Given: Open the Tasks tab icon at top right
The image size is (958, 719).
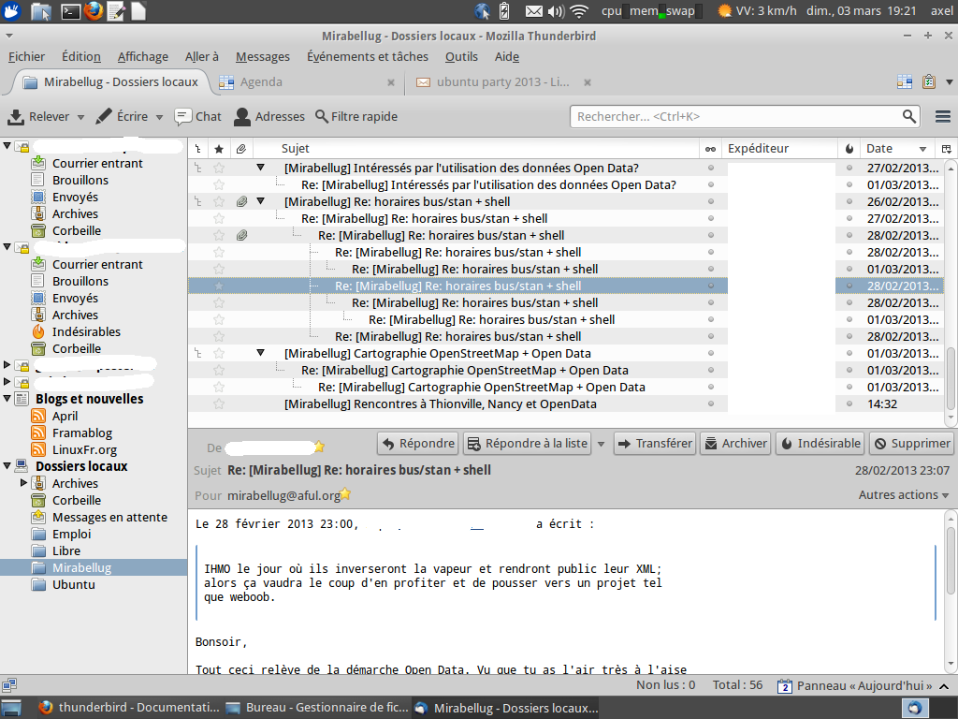Looking at the screenshot, I should 929,82.
